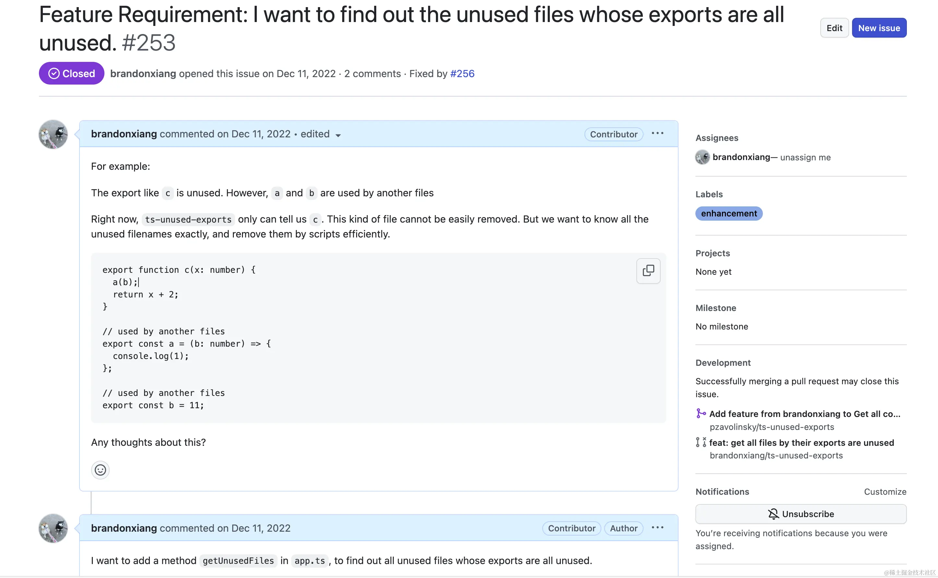The width and height of the screenshot is (938, 578).
Task: Open the linked pull request #256
Action: coord(462,74)
